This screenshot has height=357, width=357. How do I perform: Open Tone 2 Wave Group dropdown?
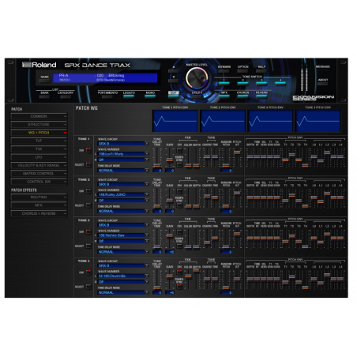[123, 184]
